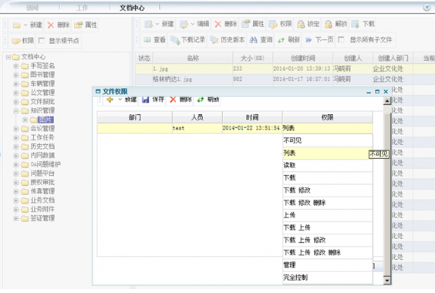Image resolution: width=435 pixels, height=293 pixels.
Task: Expand the 会议管理 folder
Action: (16, 129)
